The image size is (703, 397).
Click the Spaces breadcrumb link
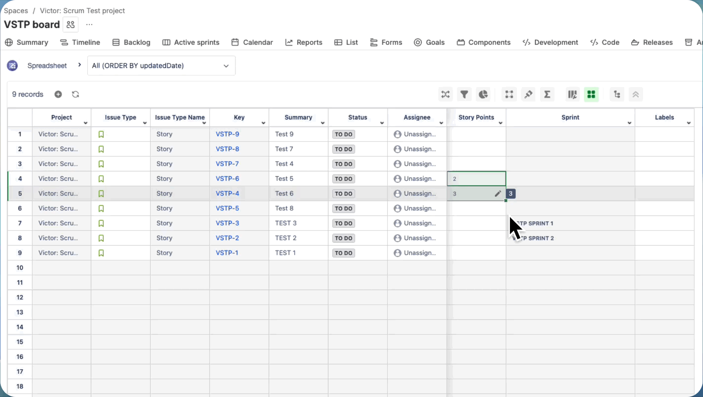(16, 11)
